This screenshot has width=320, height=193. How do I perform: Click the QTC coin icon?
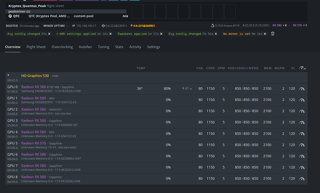pos(10,16)
